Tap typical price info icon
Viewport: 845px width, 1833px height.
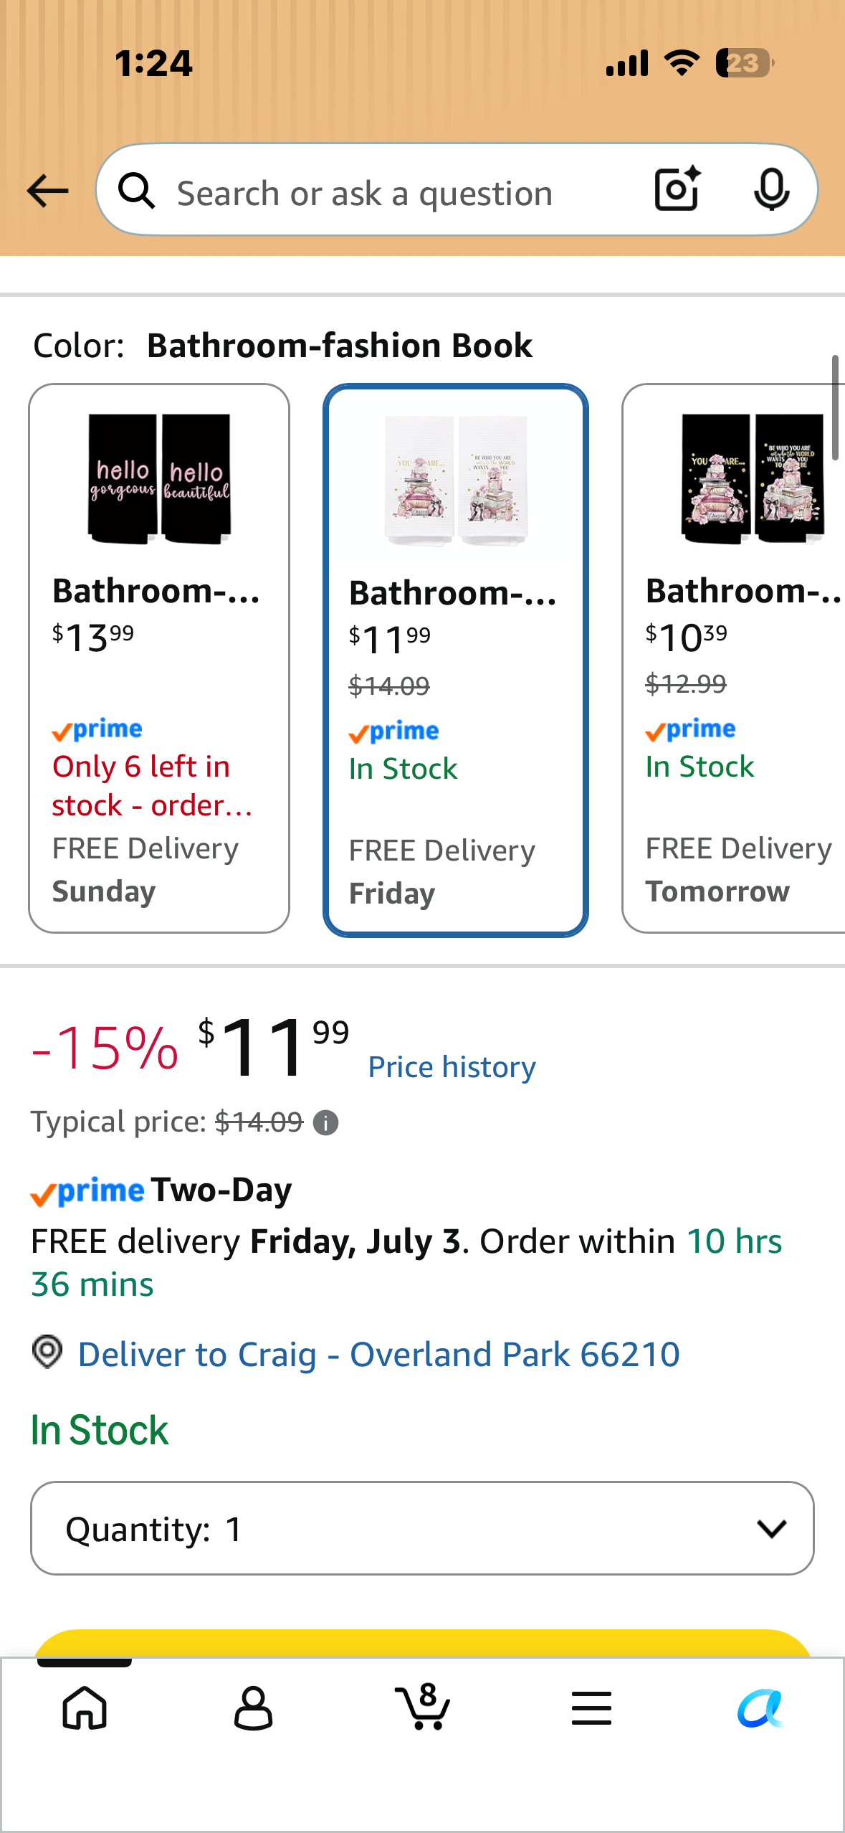pos(326,1122)
